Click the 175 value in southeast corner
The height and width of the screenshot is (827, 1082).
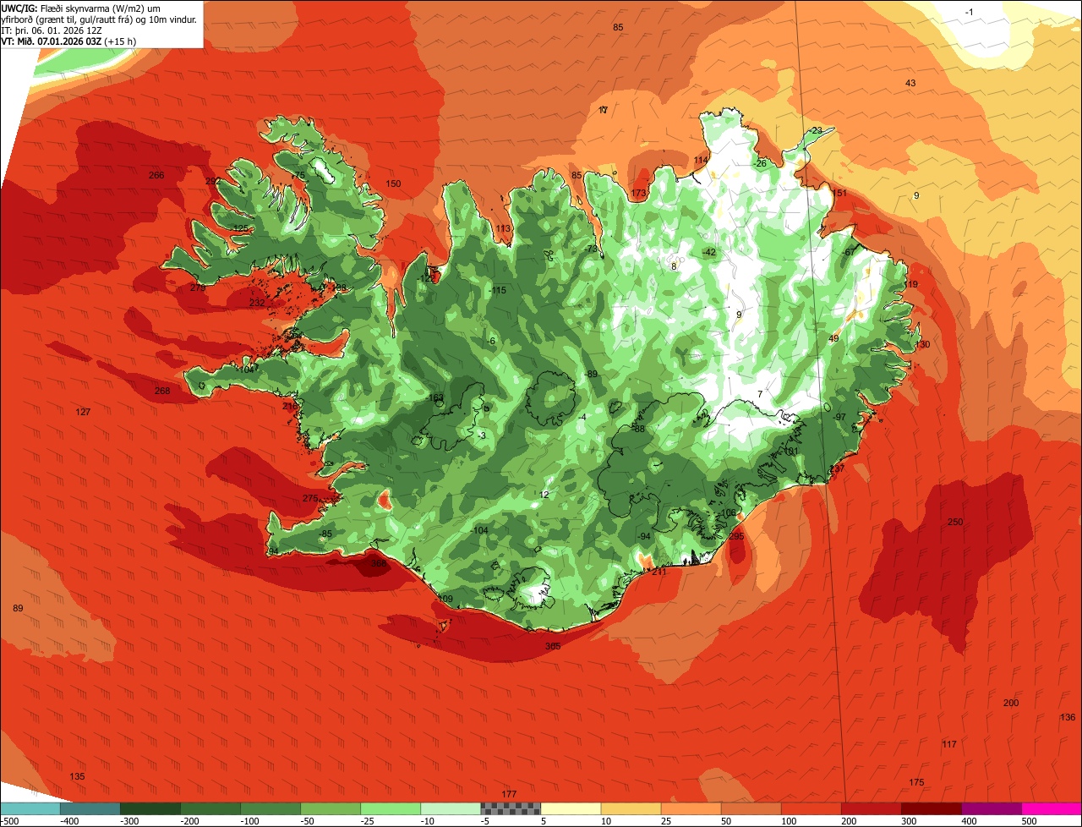point(917,782)
